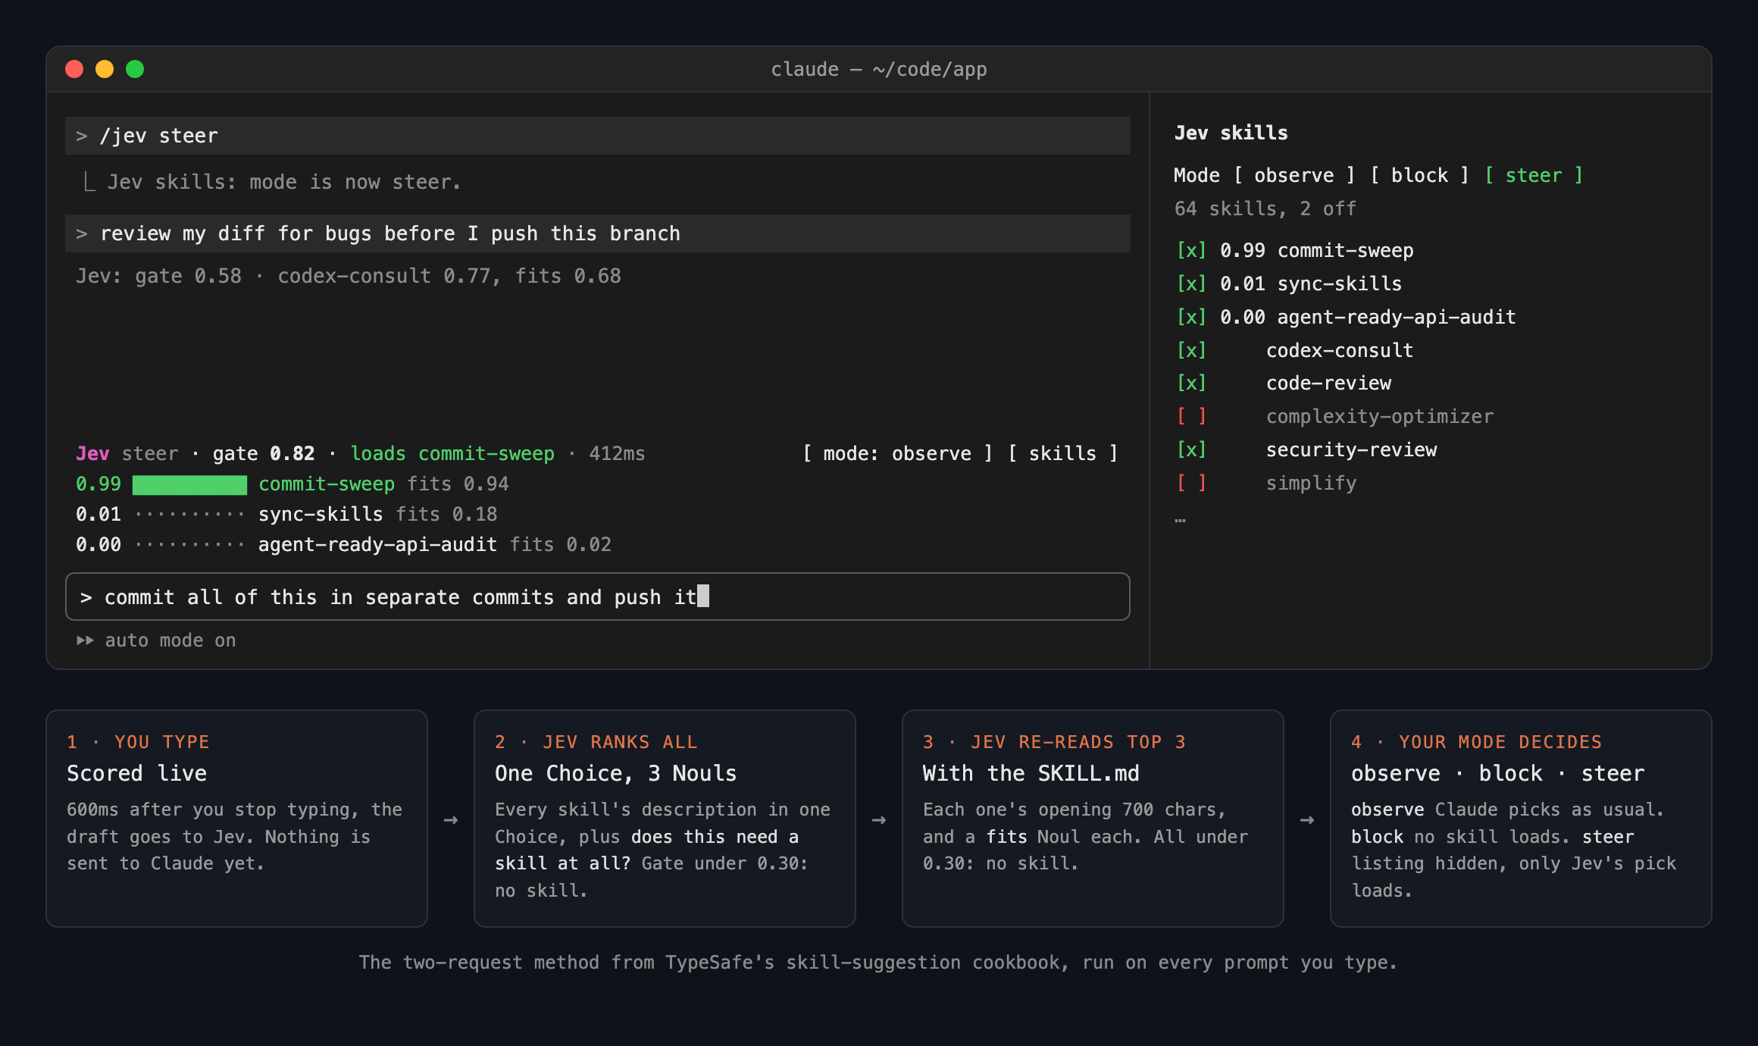The height and width of the screenshot is (1046, 1758).
Task: Click 'auto mode on' status text
Action: [170, 641]
